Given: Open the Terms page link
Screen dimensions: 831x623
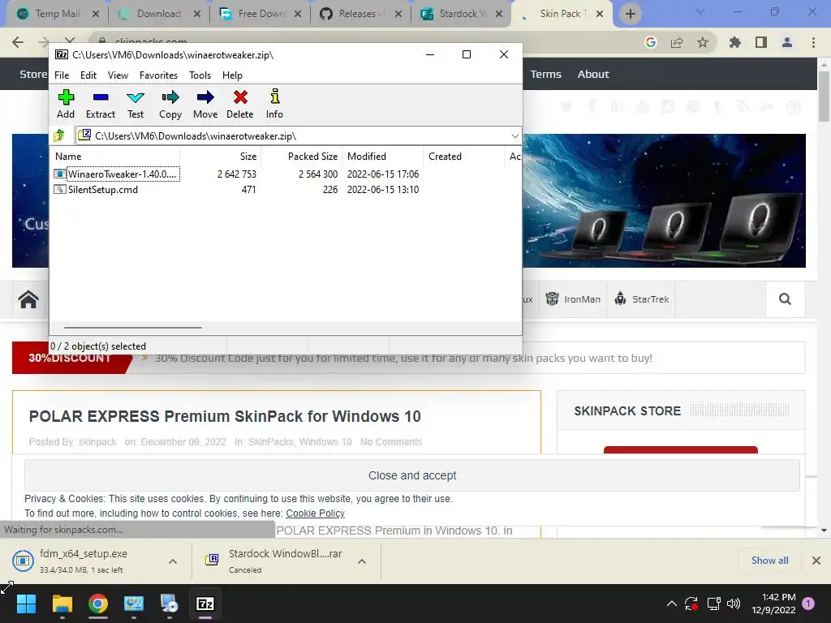Looking at the screenshot, I should 546,74.
